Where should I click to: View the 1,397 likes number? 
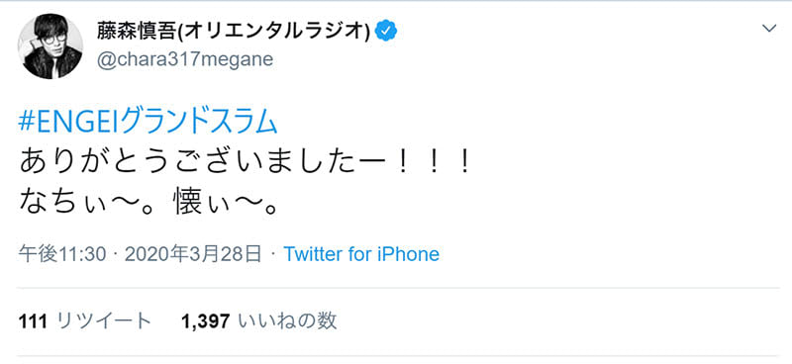[x=206, y=320]
